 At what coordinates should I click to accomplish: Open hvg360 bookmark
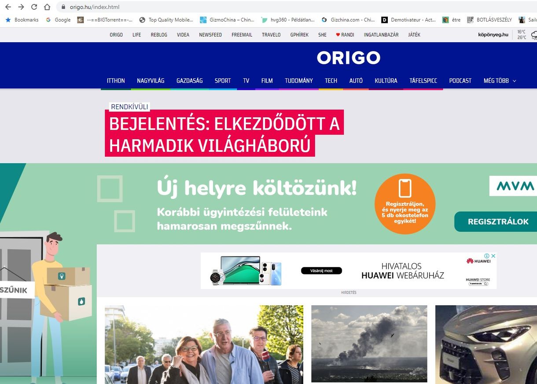tap(288, 20)
